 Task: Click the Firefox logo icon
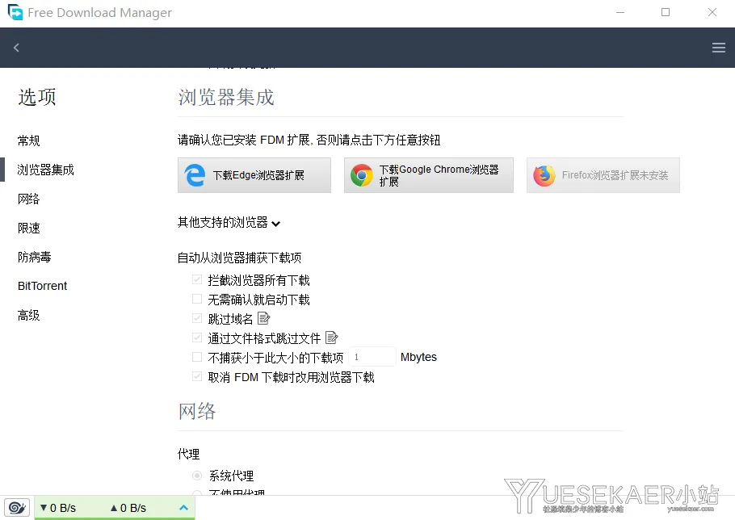(544, 175)
